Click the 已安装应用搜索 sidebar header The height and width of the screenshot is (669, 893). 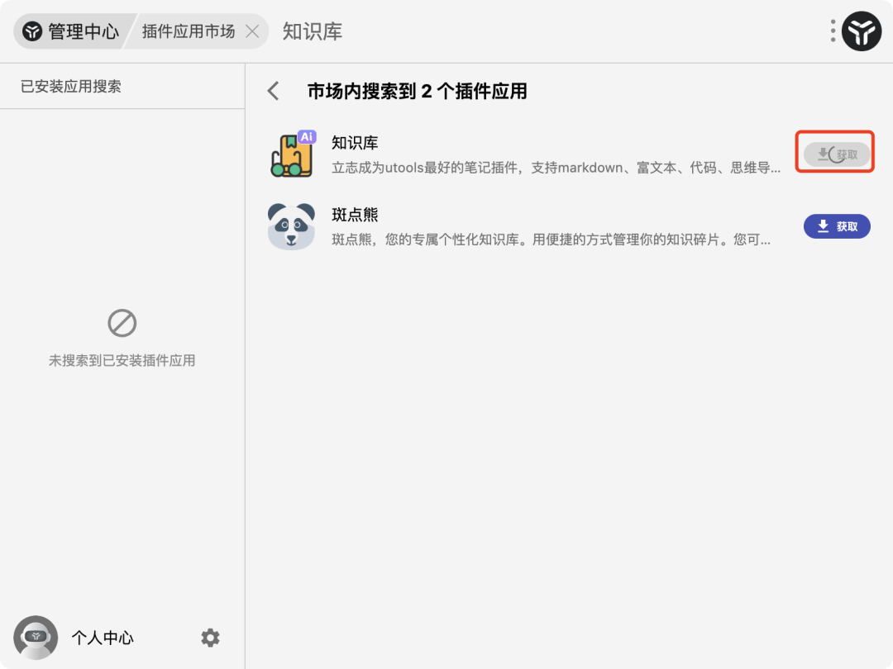point(70,87)
